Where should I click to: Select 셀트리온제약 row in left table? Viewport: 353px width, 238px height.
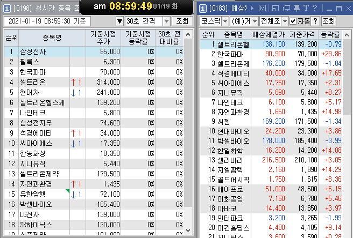click(94, 174)
